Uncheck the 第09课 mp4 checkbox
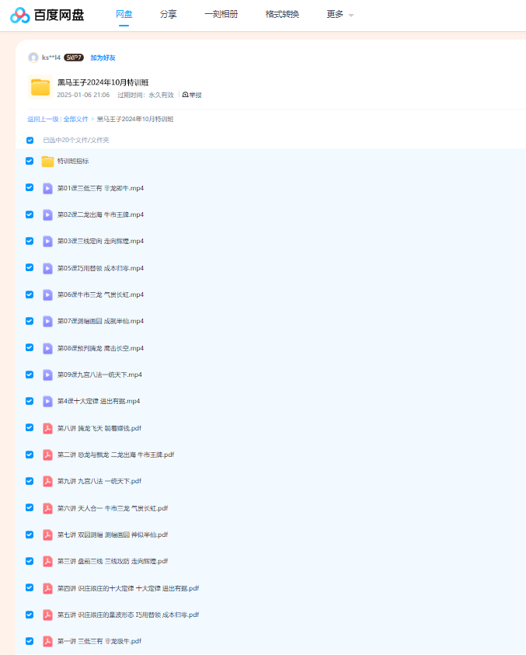This screenshot has width=526, height=655. [30, 375]
